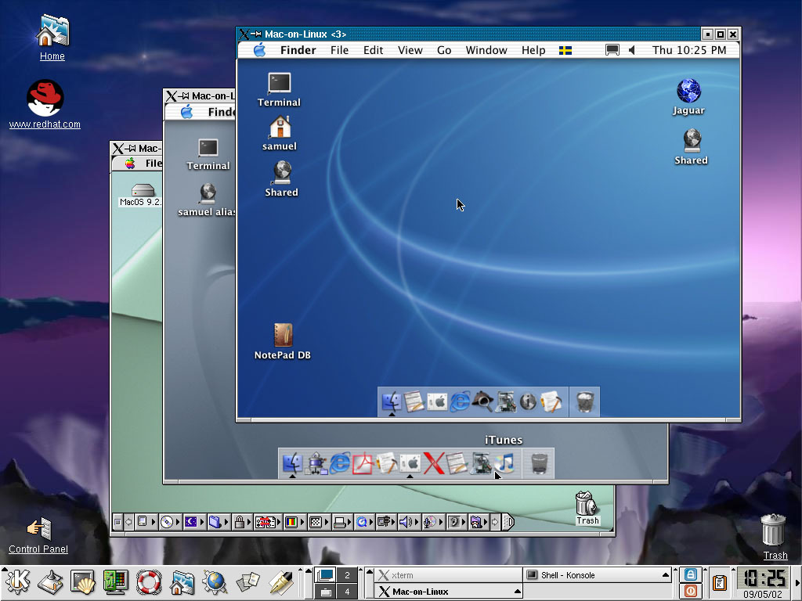Switch to virtual desktop 4 in the pager
The image size is (802, 601).
point(347,592)
